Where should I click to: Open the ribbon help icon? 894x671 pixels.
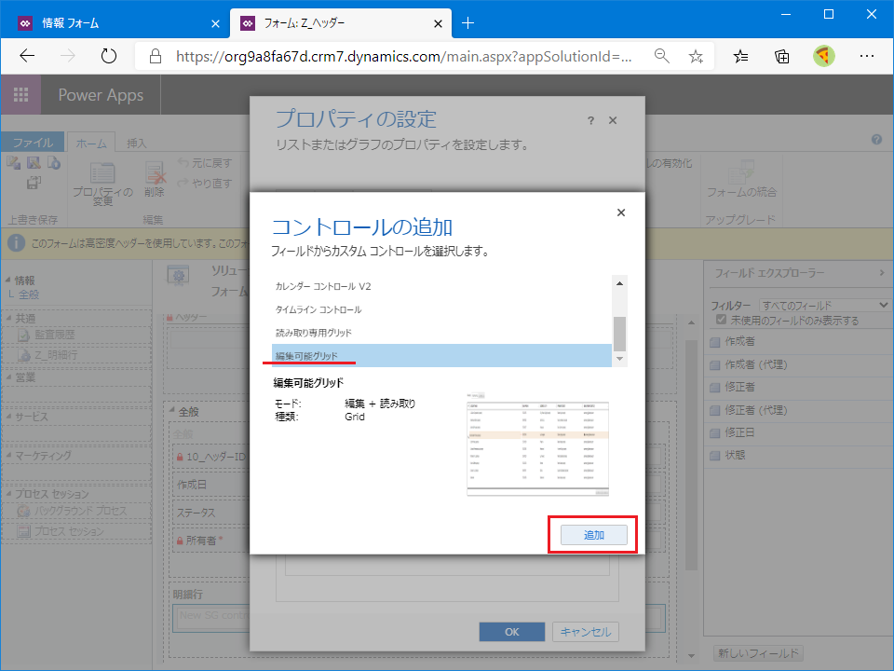pyautogui.click(x=876, y=139)
